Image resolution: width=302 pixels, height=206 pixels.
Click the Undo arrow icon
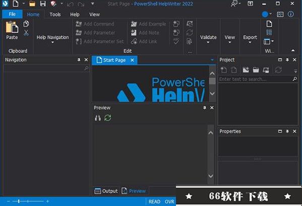pos(70,4)
